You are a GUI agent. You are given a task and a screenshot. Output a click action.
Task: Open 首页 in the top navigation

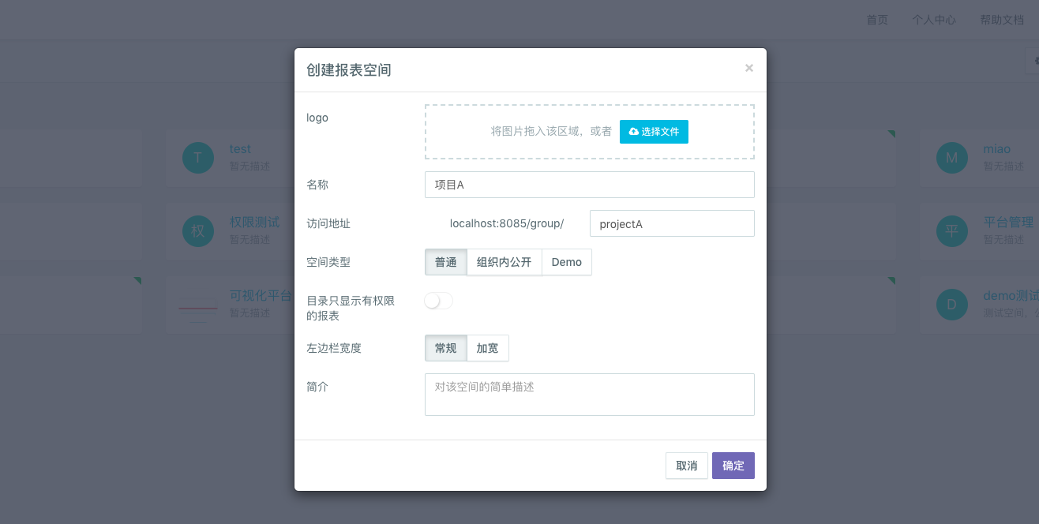point(876,20)
